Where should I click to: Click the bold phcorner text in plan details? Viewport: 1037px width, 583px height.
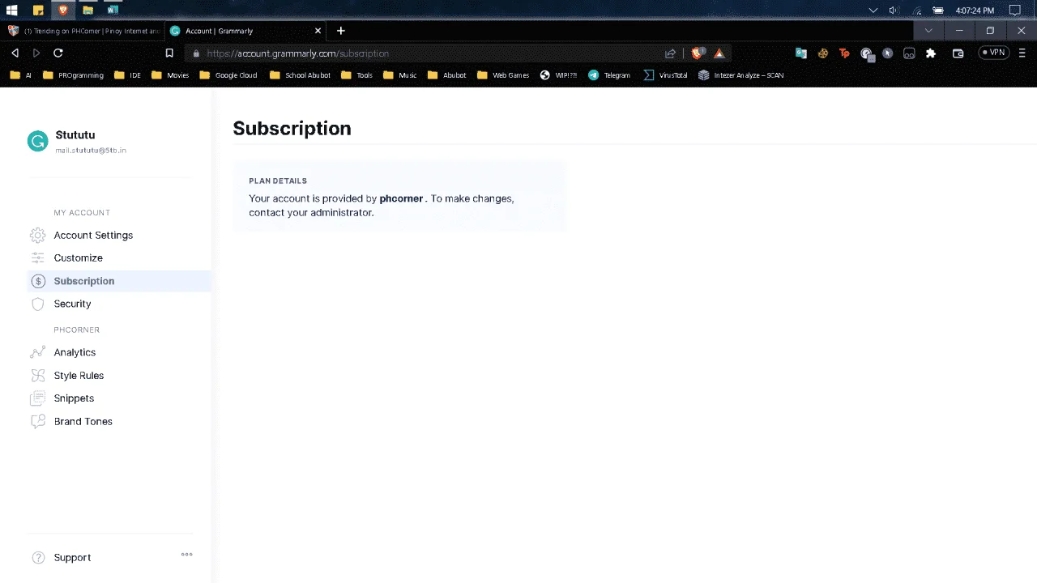pos(401,198)
